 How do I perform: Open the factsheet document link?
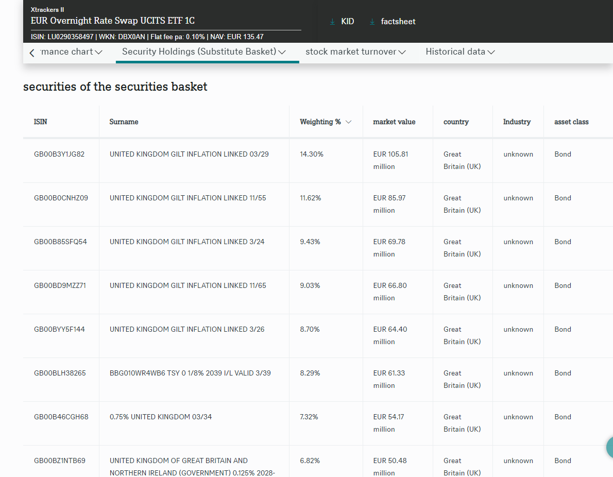398,22
